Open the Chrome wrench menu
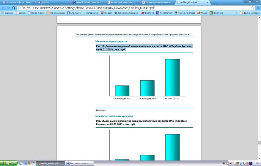 [258, 8]
